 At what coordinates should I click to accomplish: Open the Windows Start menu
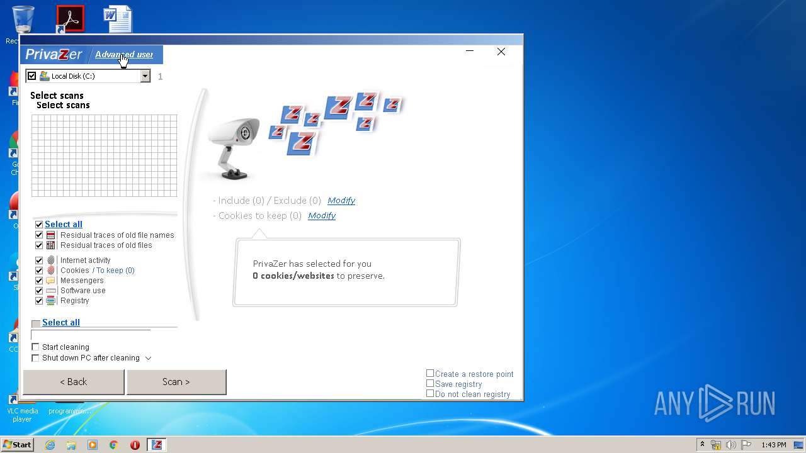pos(18,445)
